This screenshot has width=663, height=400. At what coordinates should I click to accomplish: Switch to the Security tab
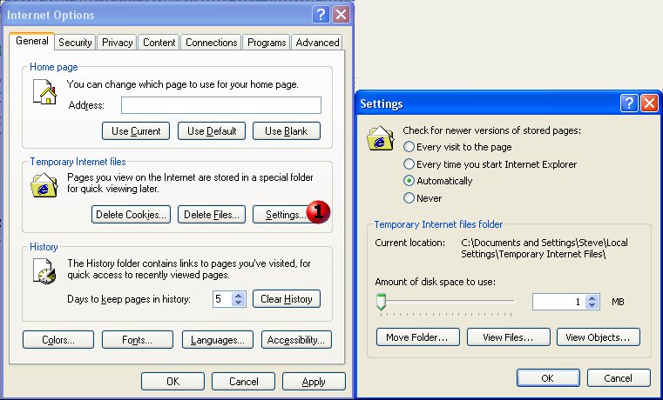[x=75, y=43]
